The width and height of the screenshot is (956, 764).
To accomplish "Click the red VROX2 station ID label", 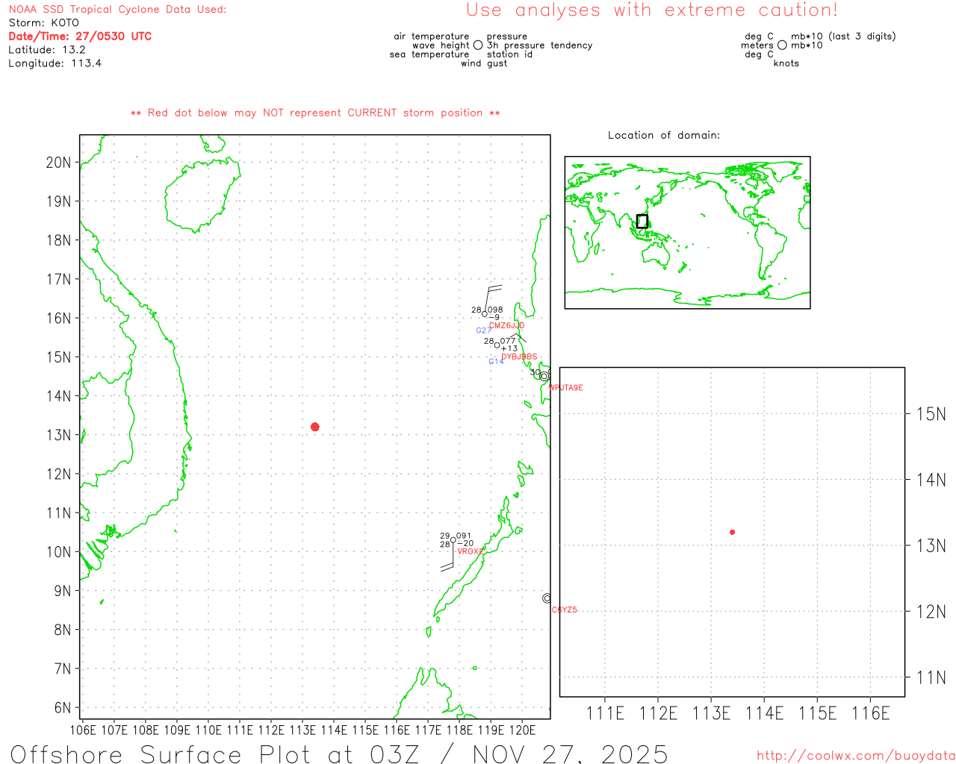I will pos(470,551).
